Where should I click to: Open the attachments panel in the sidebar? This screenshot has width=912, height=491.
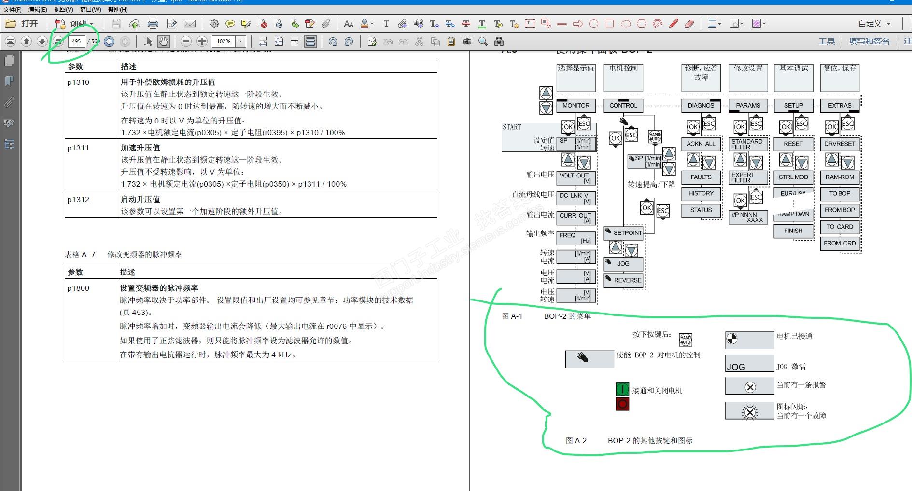(9, 102)
